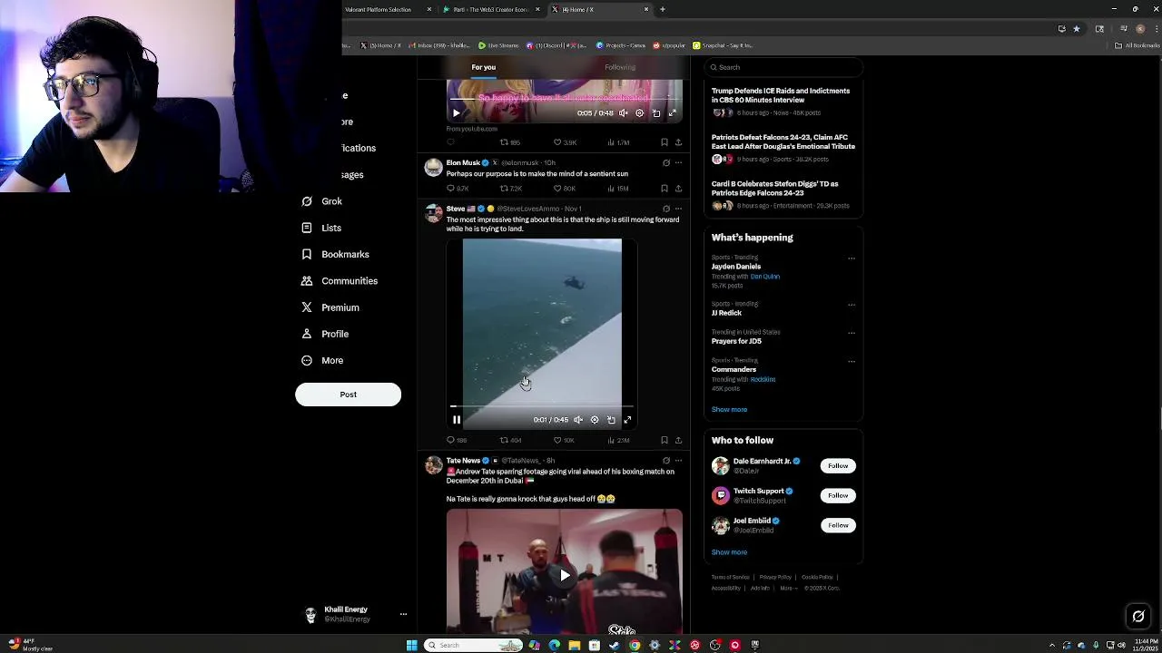Open settings gear on Steve's video
Image resolution: width=1162 pixels, height=653 pixels.
coord(595,420)
